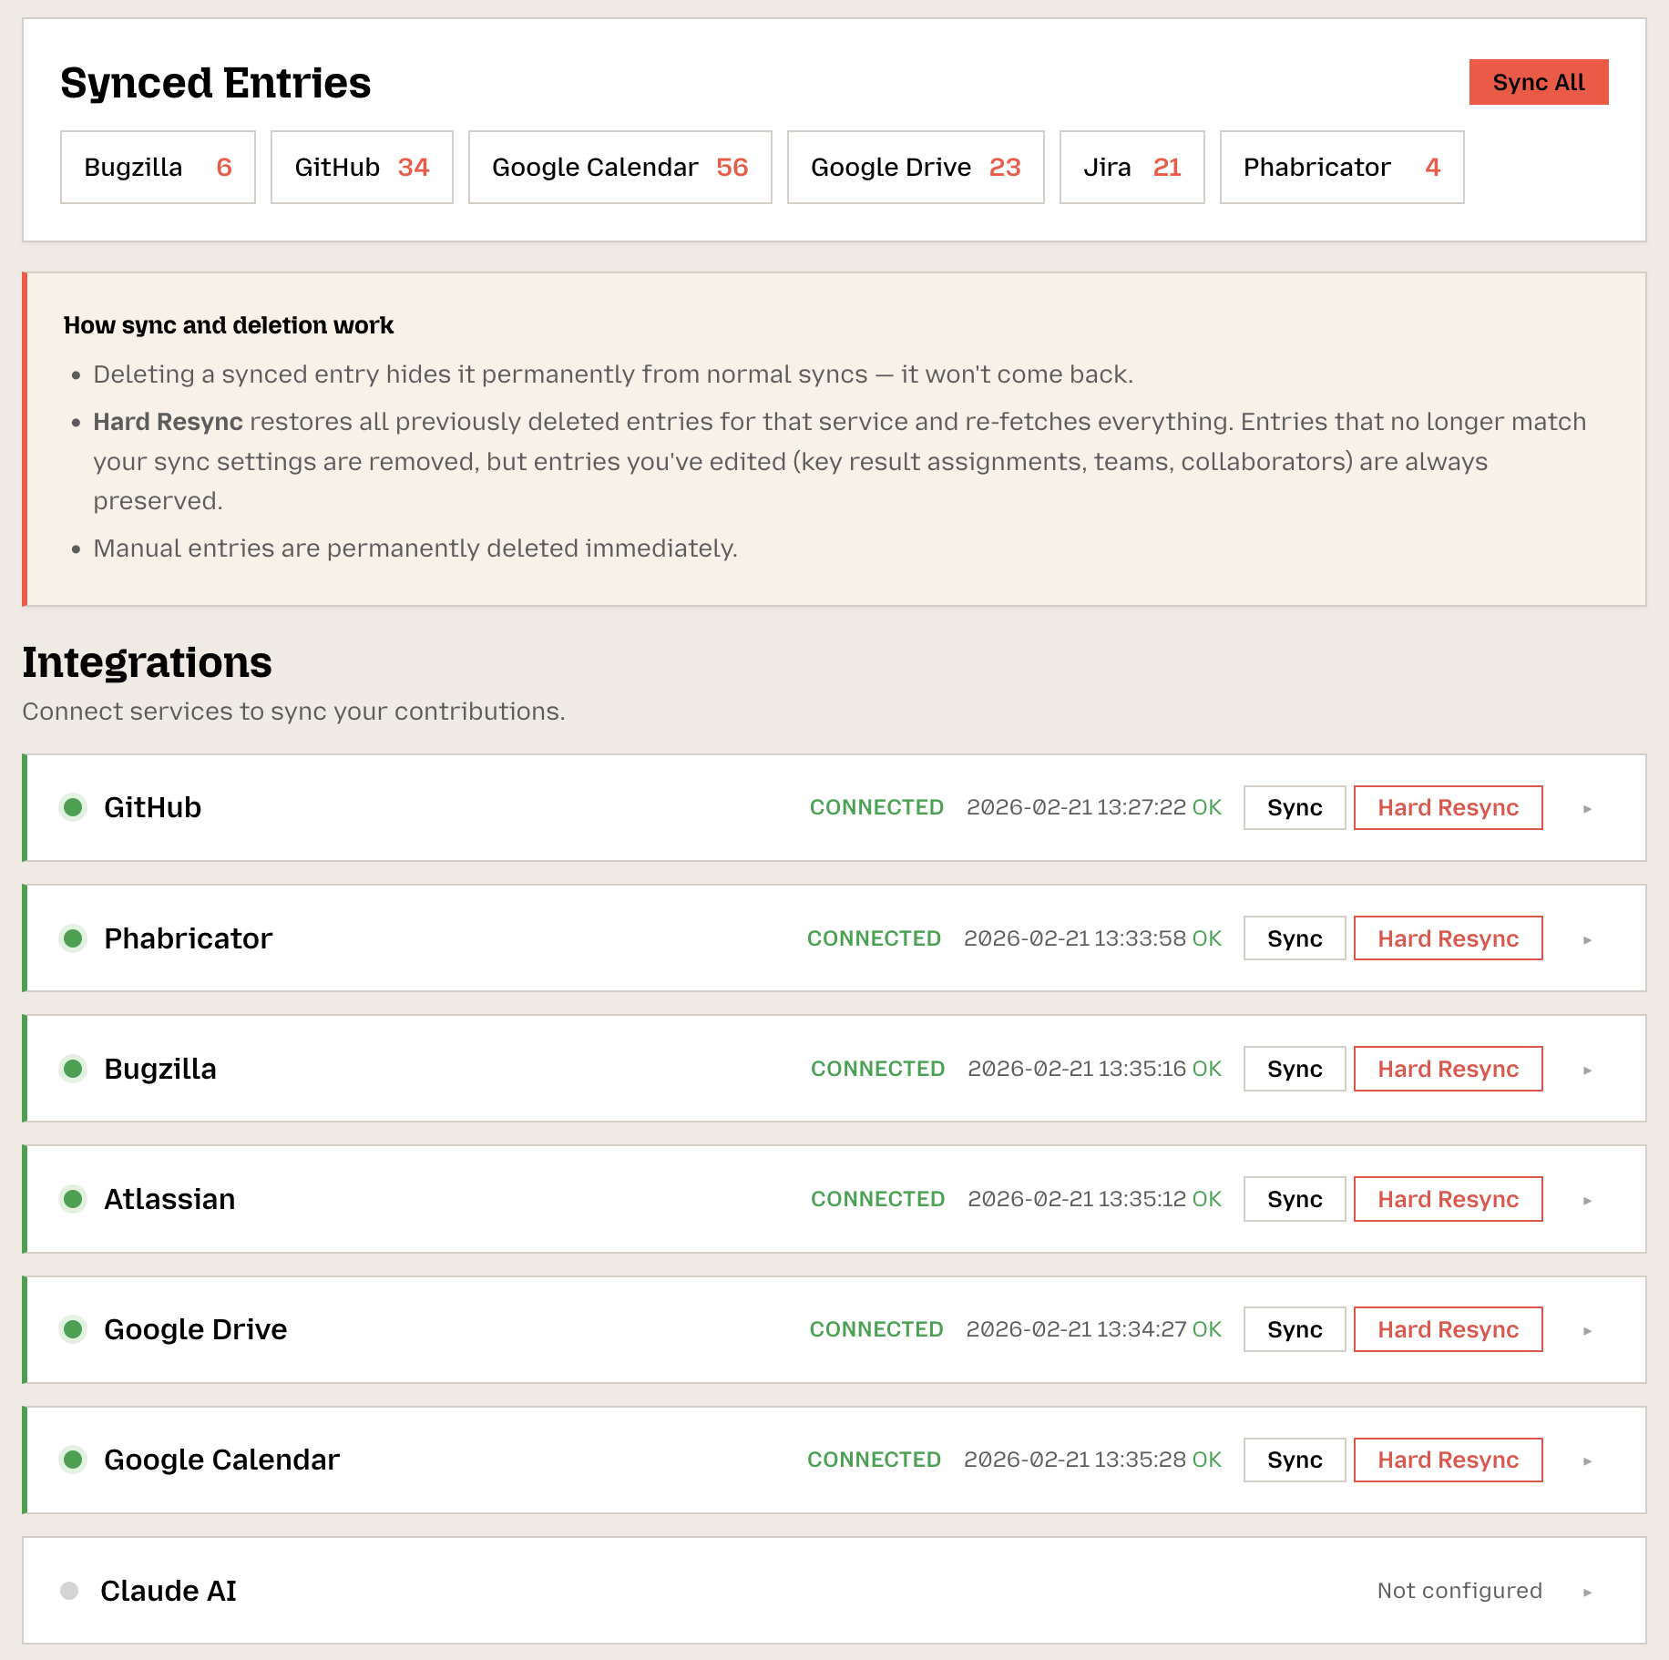Toggle the Google Calendar 56 filter chip
Image resolution: width=1669 pixels, height=1660 pixels.
pos(619,167)
